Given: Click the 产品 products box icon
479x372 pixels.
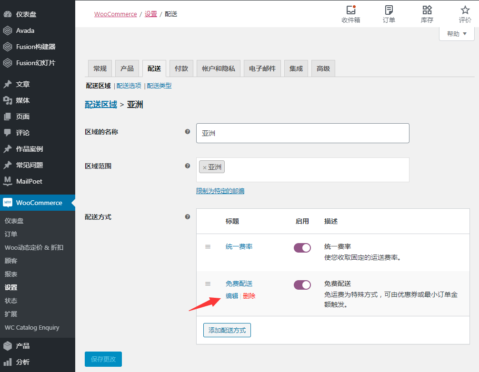Looking at the screenshot, I should [x=8, y=346].
